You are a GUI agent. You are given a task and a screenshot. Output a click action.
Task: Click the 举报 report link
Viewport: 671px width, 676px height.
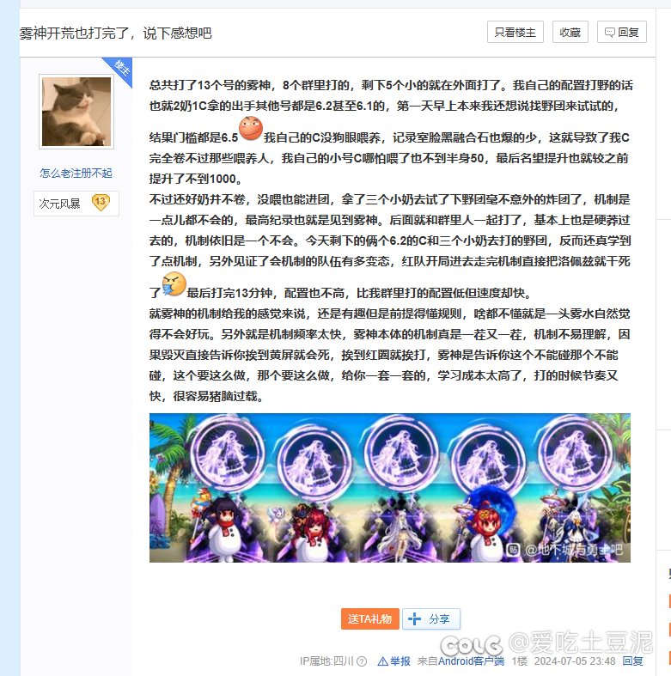[x=400, y=661]
